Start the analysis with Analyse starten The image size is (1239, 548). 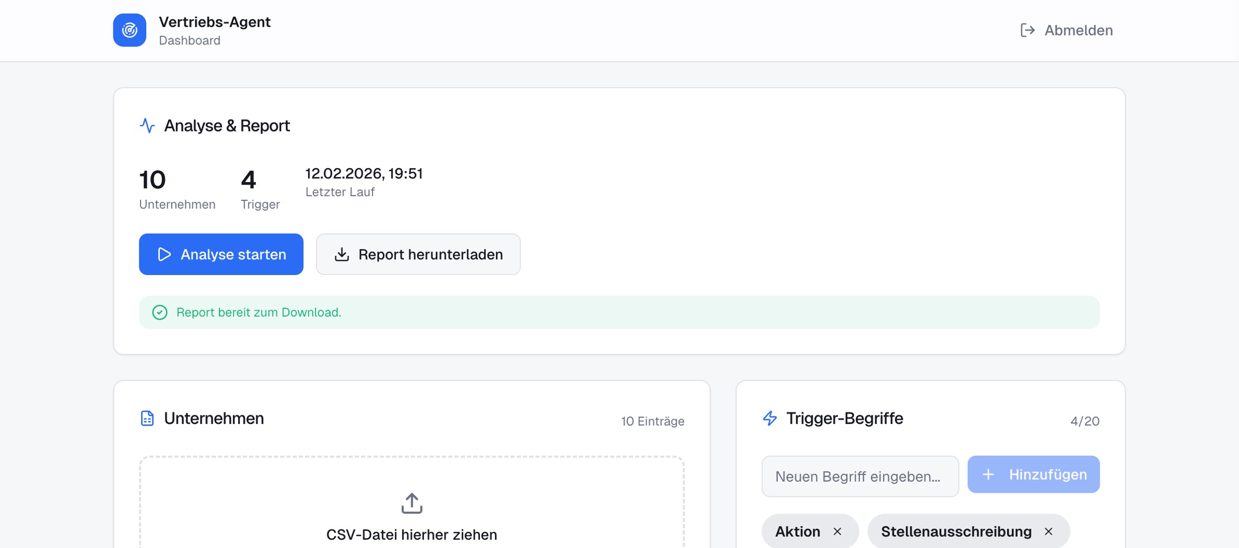point(221,254)
